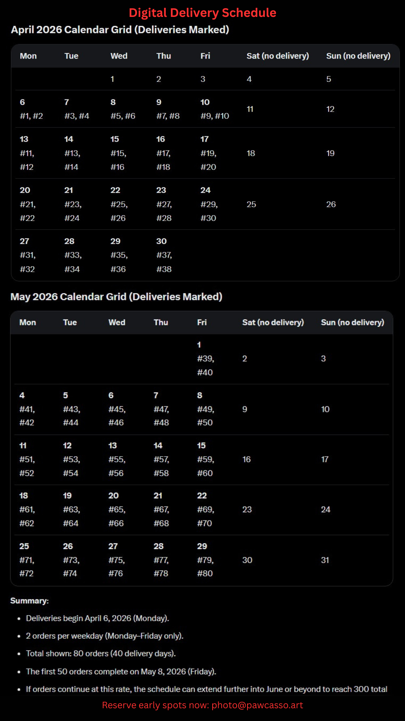
Task: Click the email address photo@pawcasso.art
Action: 257,705
